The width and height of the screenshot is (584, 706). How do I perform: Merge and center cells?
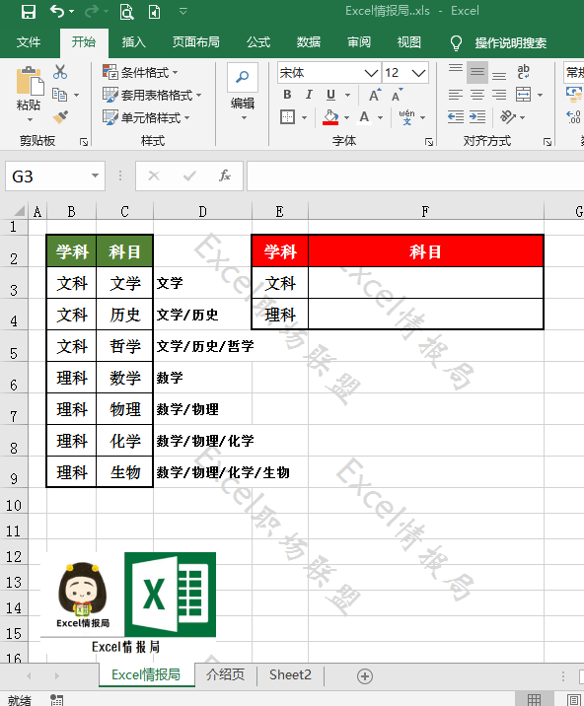[x=523, y=95]
